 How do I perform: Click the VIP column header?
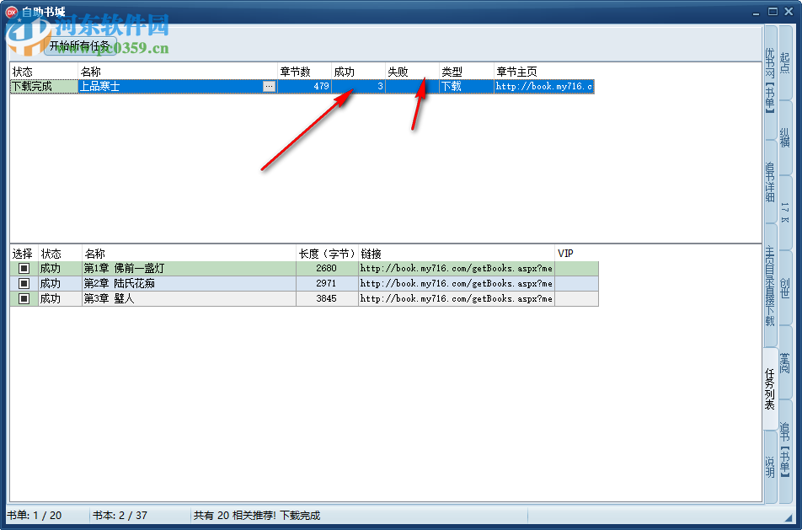tap(576, 254)
